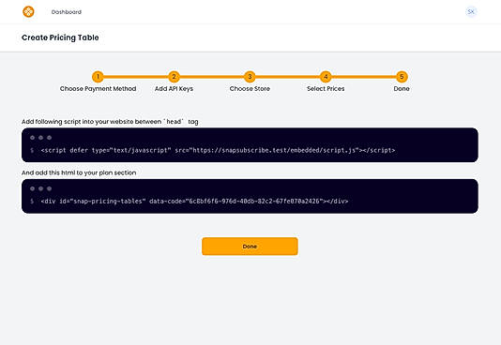Screen dimensions: 501x345
Task: Open the SK user avatar menu
Action: click(x=471, y=12)
